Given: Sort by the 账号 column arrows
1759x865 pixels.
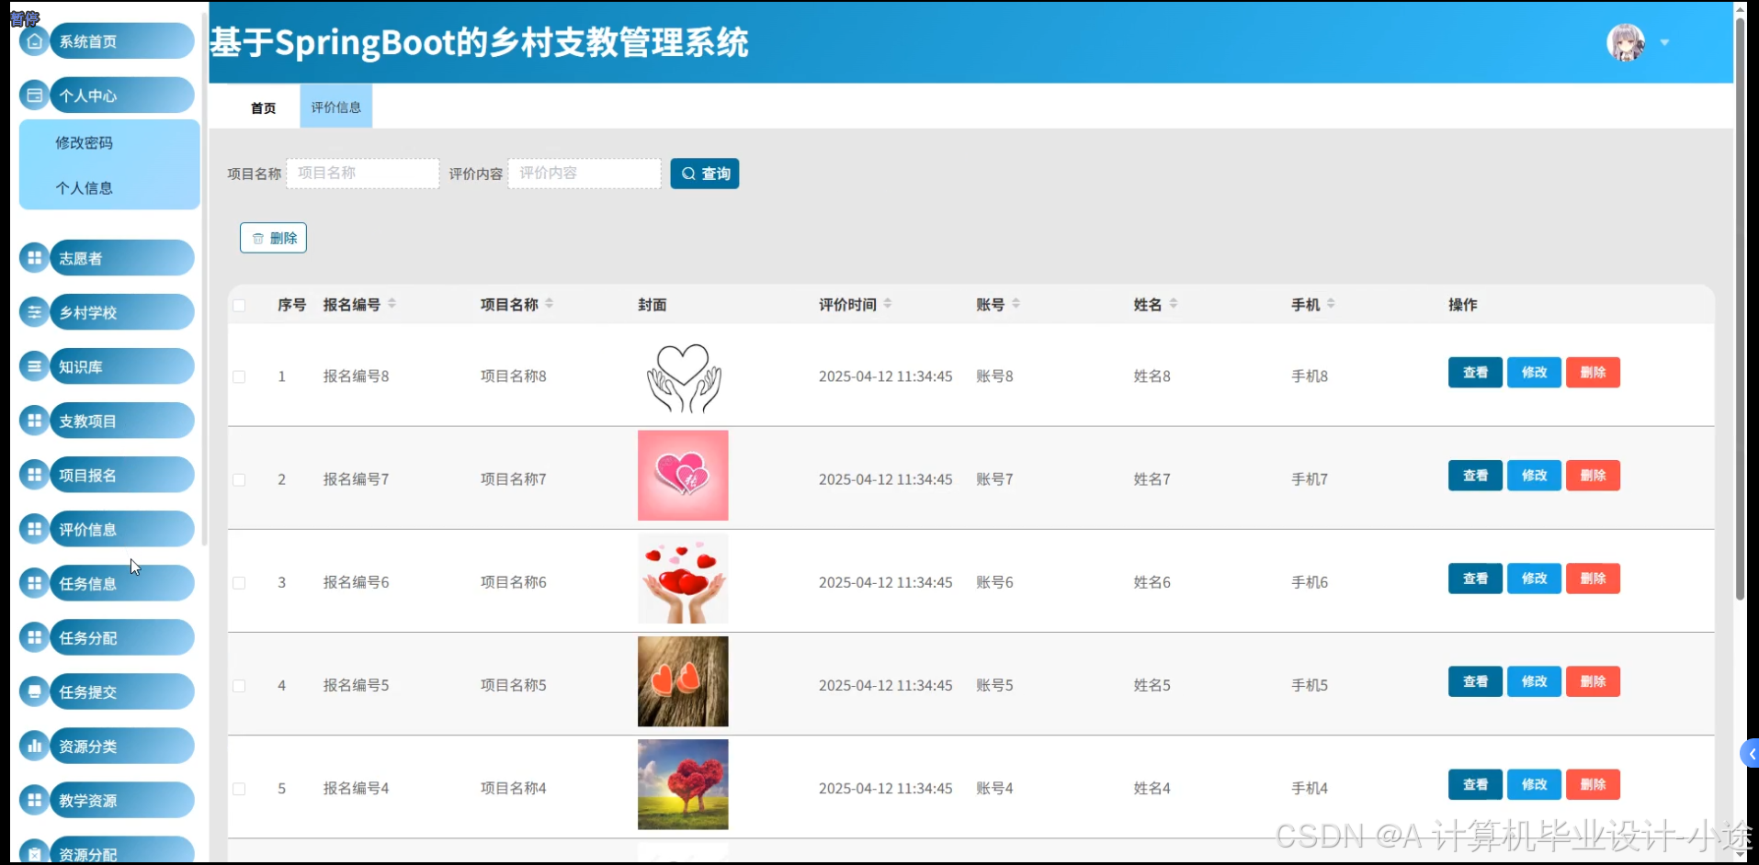Looking at the screenshot, I should (1016, 304).
